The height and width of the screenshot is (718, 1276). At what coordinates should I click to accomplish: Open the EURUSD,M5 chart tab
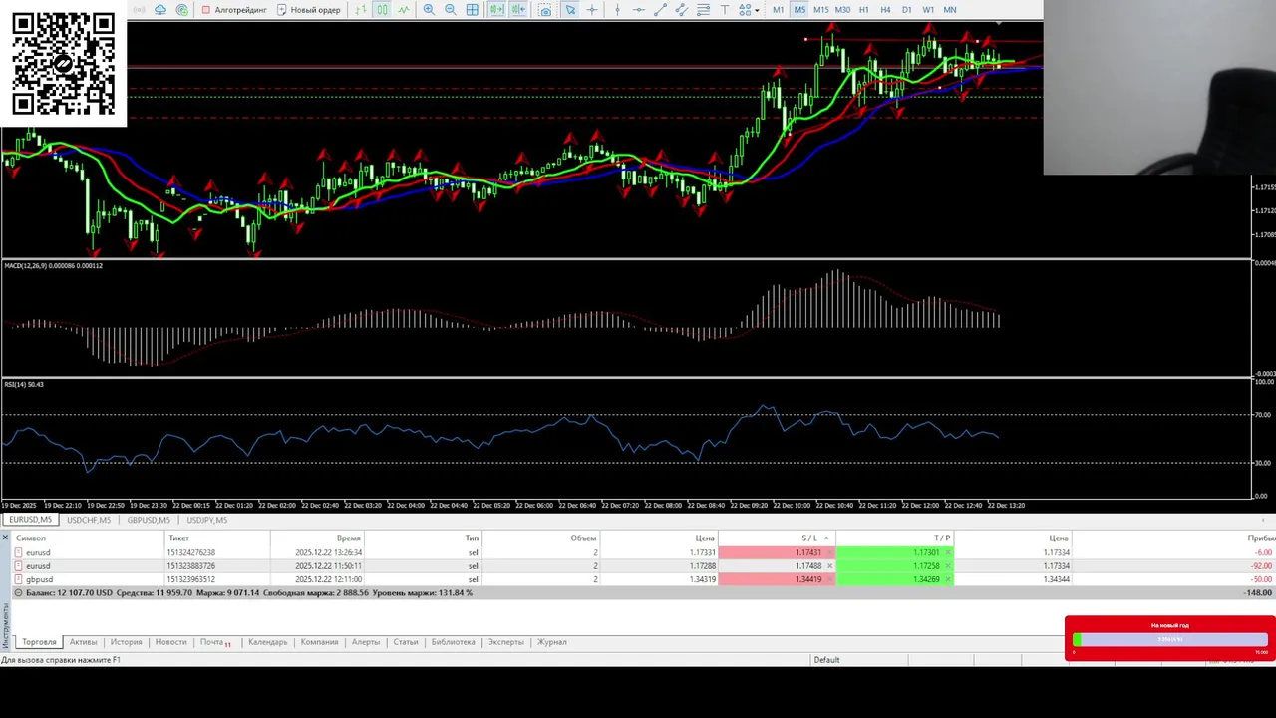tap(30, 520)
